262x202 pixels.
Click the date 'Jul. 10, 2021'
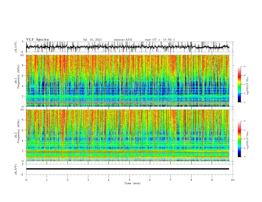click(92, 40)
